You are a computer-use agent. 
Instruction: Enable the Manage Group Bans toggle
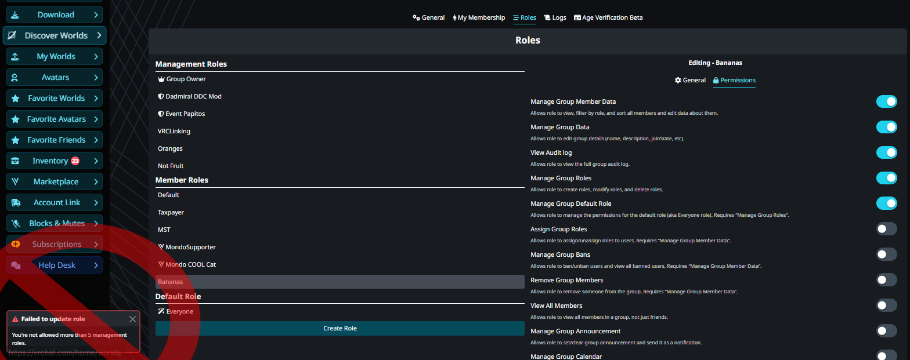tap(886, 254)
